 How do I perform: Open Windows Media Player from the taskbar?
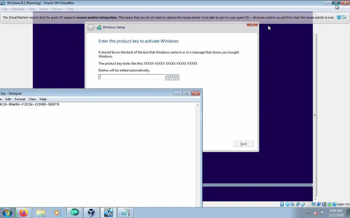(57, 213)
